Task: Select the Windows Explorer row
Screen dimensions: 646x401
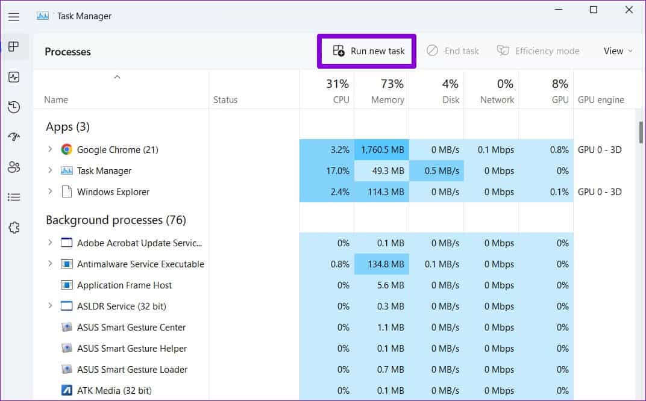Action: (x=334, y=192)
